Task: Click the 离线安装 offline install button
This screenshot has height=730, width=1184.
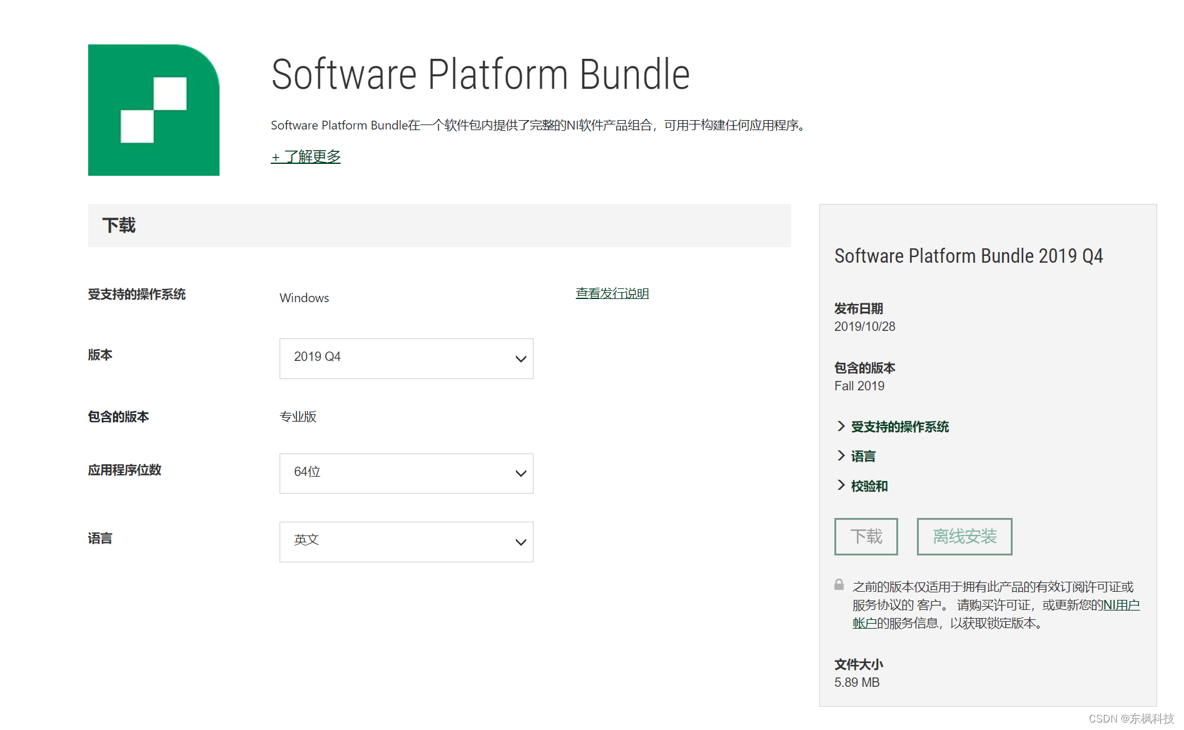Action: pyautogui.click(x=964, y=536)
